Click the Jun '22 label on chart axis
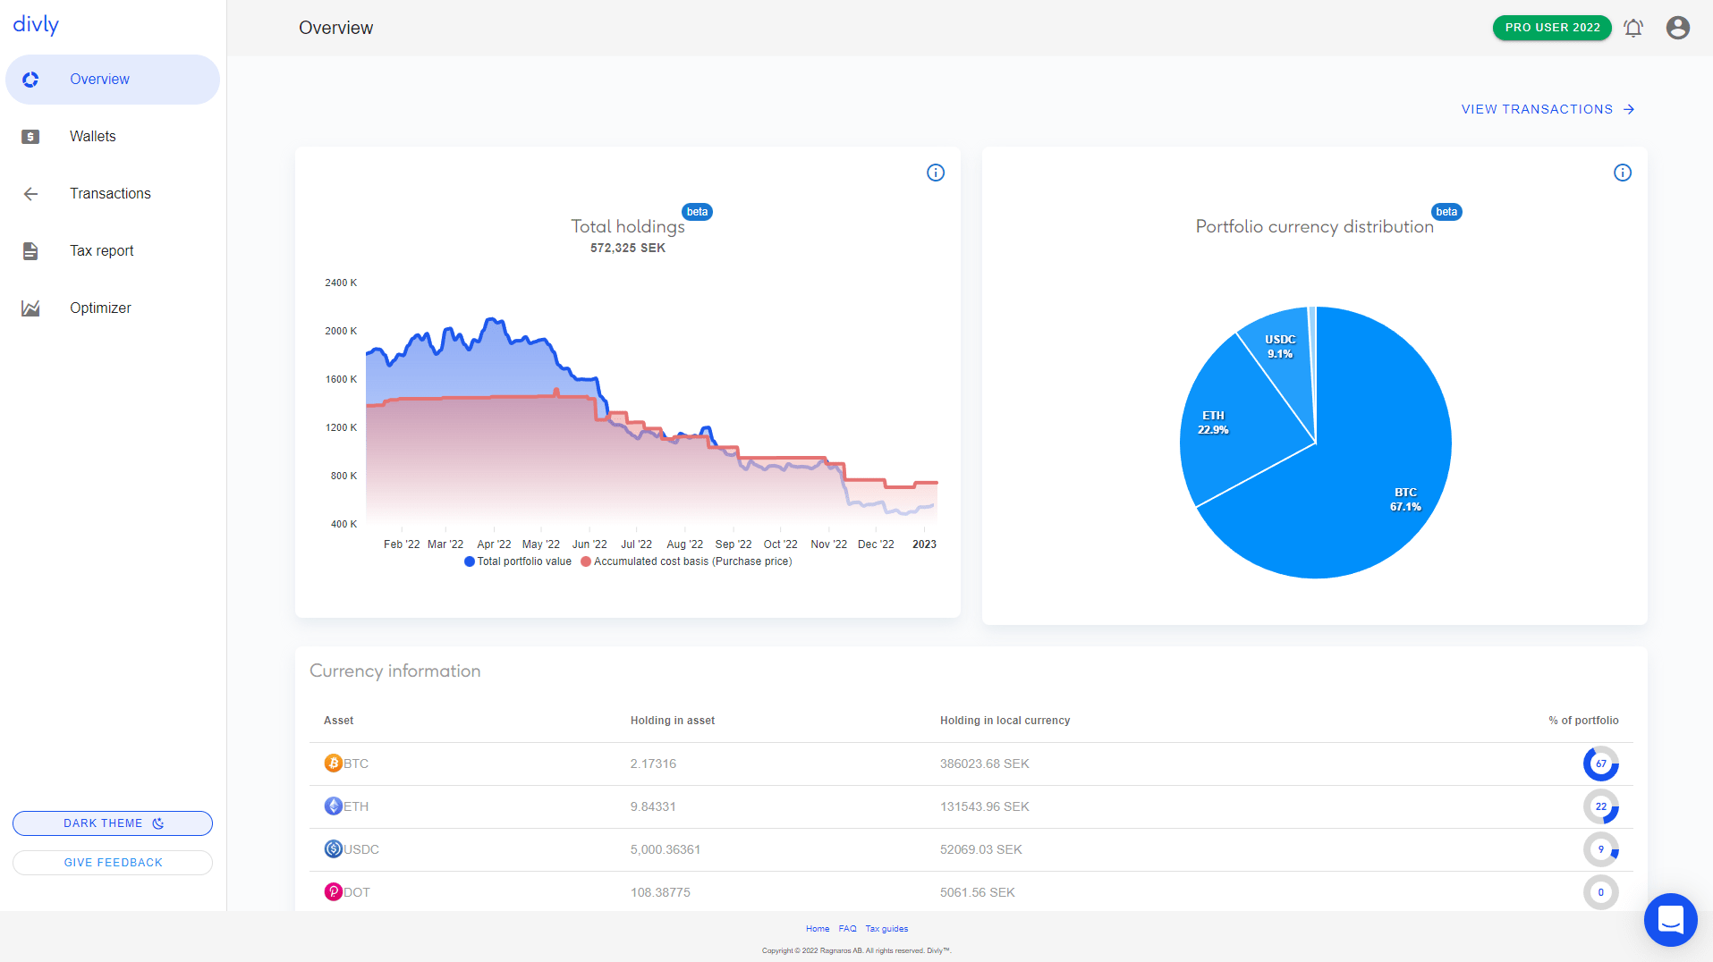The height and width of the screenshot is (962, 1713). 589,544
